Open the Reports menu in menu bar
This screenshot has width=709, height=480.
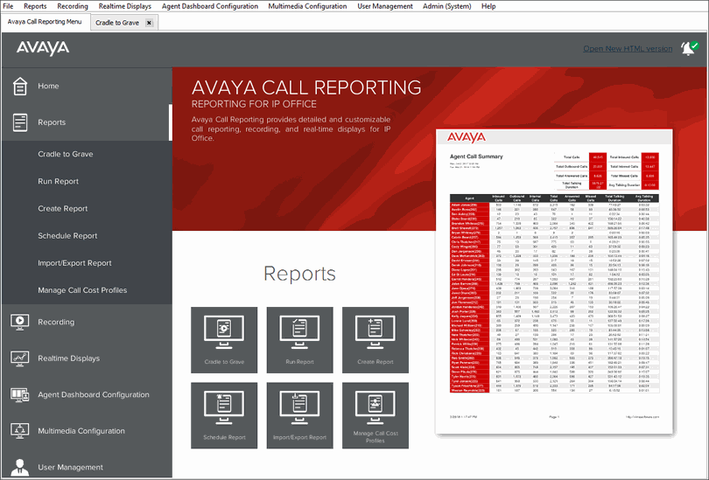[35, 6]
